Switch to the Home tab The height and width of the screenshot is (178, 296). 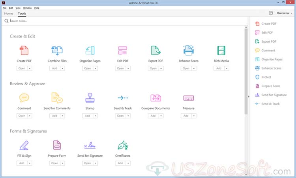coord(9,13)
